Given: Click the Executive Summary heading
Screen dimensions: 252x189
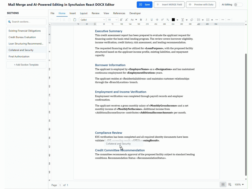Looking at the screenshot, I should click(108, 31).
